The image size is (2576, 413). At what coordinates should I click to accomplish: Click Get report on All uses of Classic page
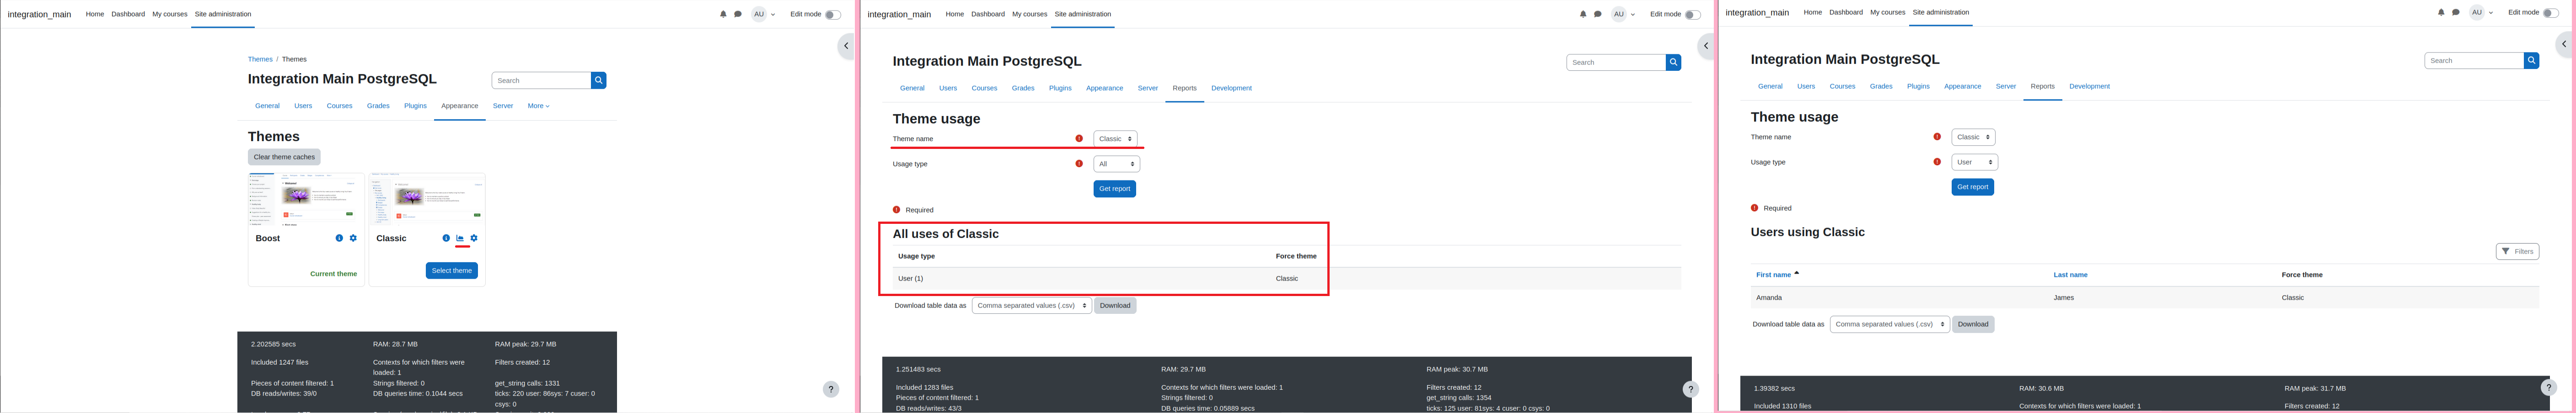(1114, 188)
